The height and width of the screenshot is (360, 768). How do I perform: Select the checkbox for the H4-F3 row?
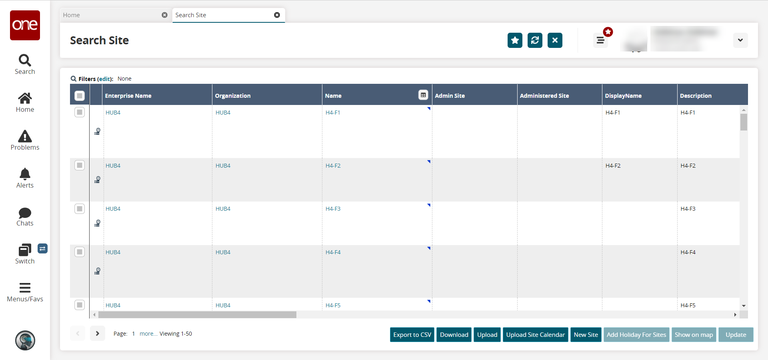point(80,209)
